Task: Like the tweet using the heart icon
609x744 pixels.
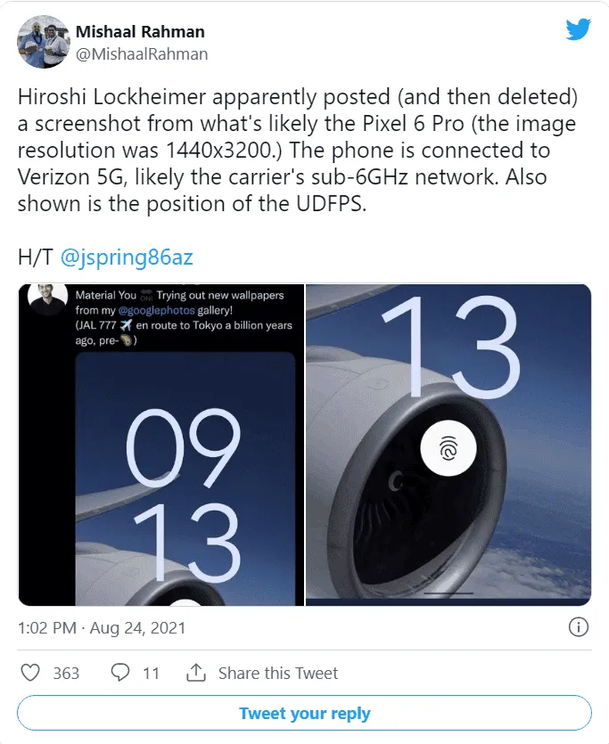Action: [33, 673]
